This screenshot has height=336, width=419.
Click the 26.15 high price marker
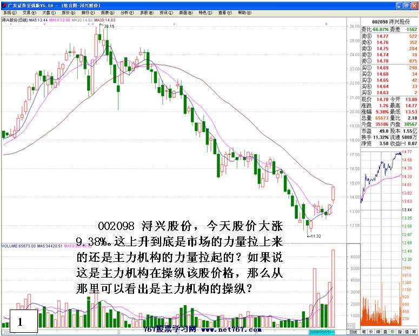coord(109,26)
